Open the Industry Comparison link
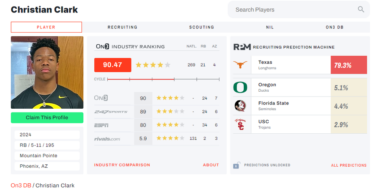 pyautogui.click(x=122, y=165)
